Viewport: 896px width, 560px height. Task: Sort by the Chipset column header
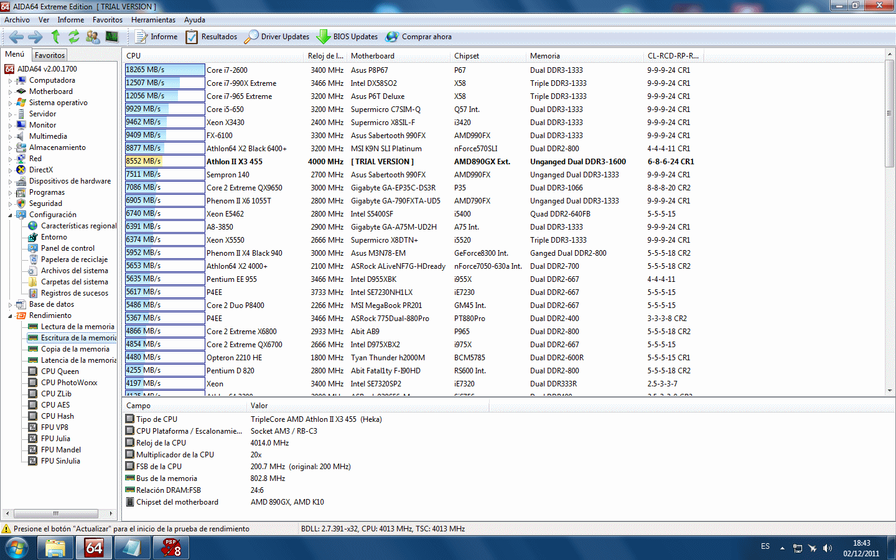(x=488, y=56)
